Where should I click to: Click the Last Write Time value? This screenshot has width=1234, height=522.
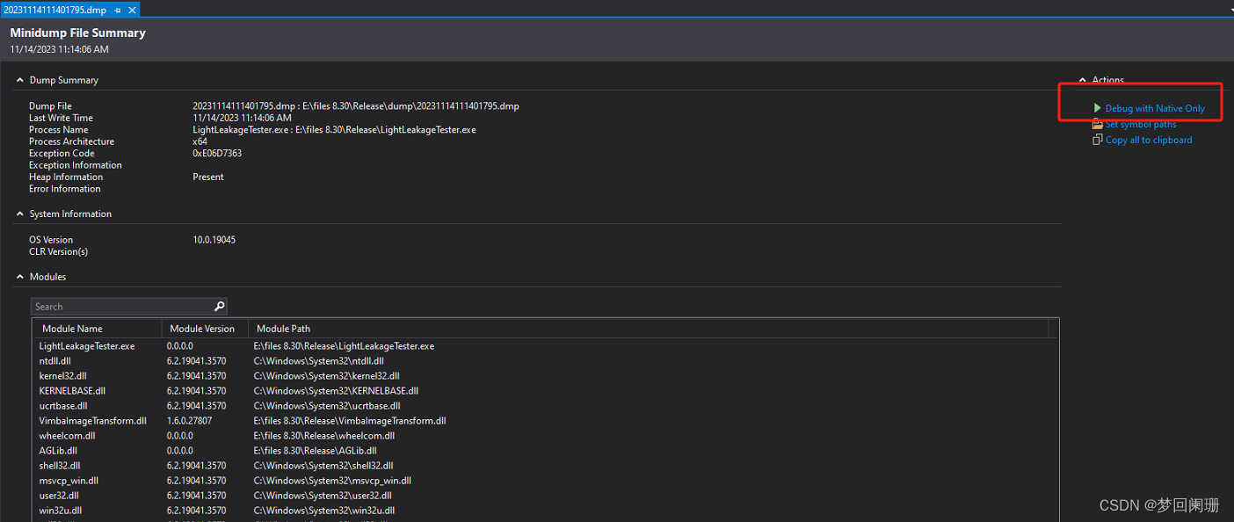242,118
